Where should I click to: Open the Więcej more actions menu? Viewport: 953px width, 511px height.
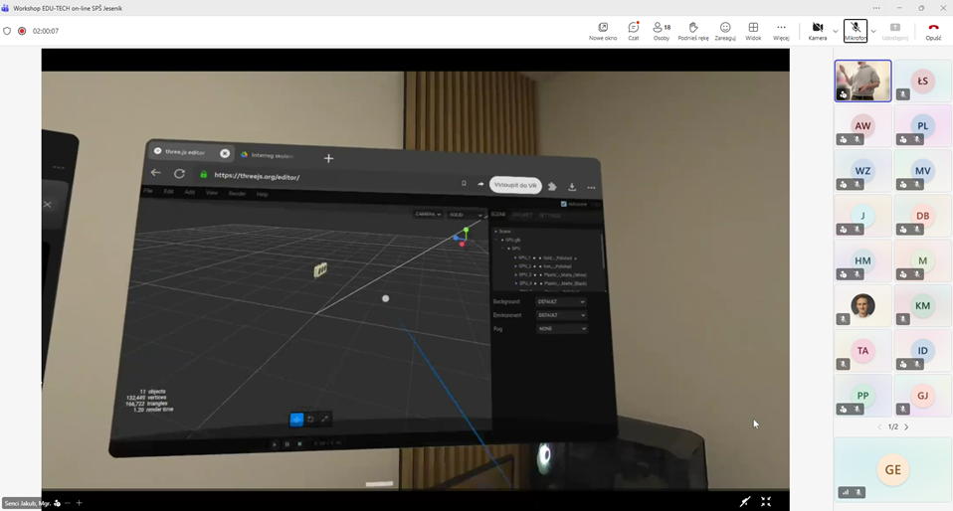click(781, 31)
